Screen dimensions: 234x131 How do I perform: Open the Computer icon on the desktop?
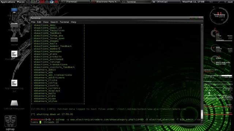pos(14,10)
